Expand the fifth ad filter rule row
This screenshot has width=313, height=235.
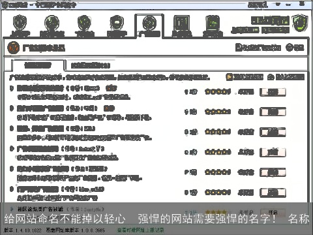pos(12,169)
